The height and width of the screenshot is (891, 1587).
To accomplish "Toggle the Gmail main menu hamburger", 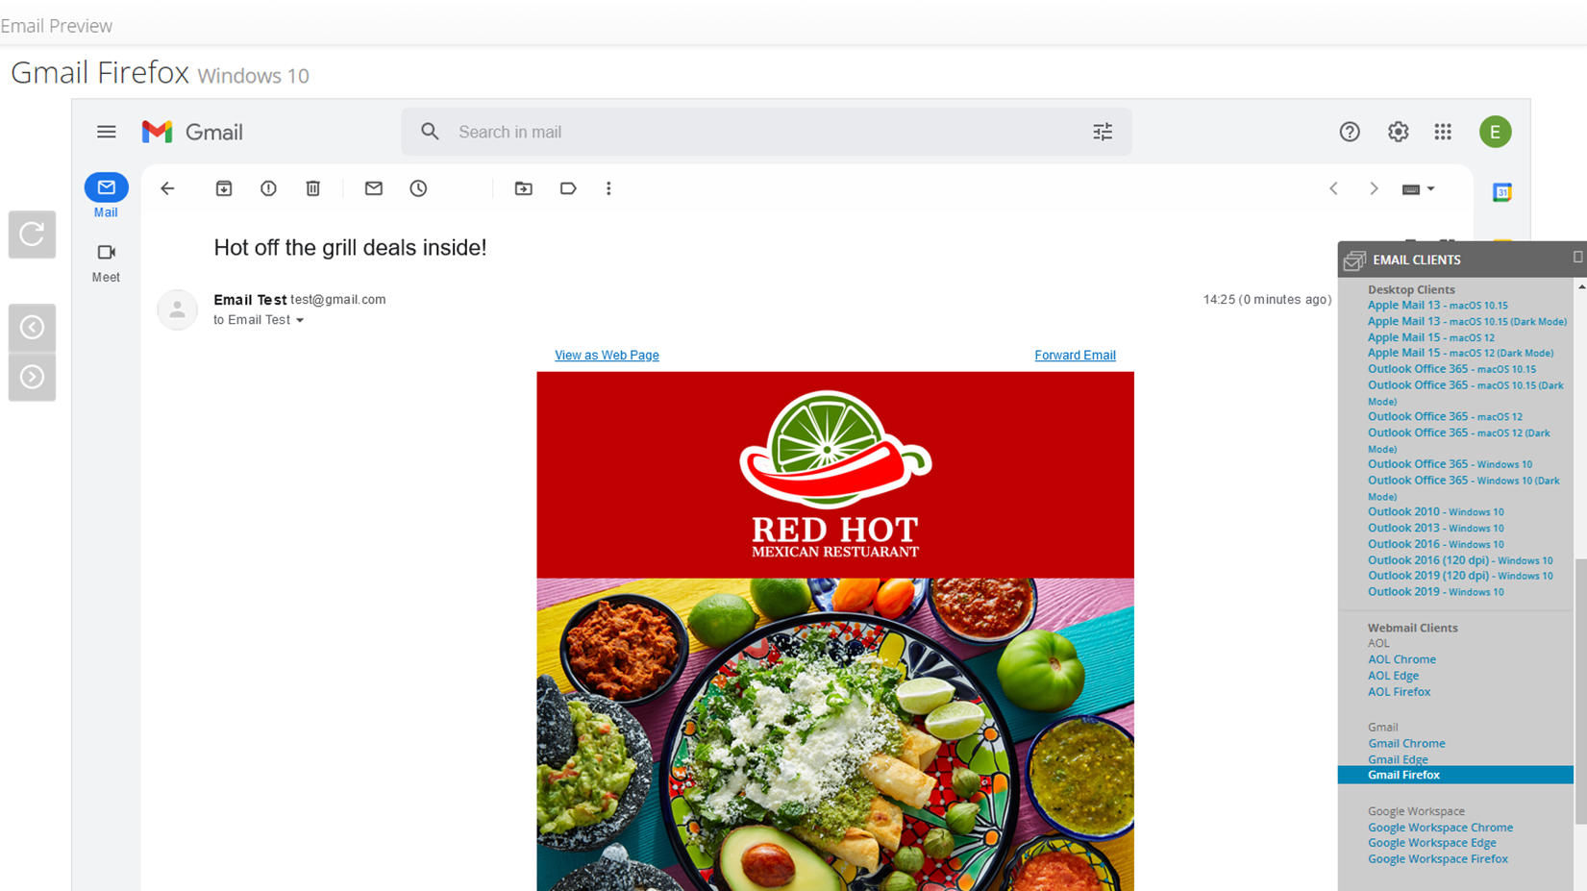I will click(x=107, y=132).
